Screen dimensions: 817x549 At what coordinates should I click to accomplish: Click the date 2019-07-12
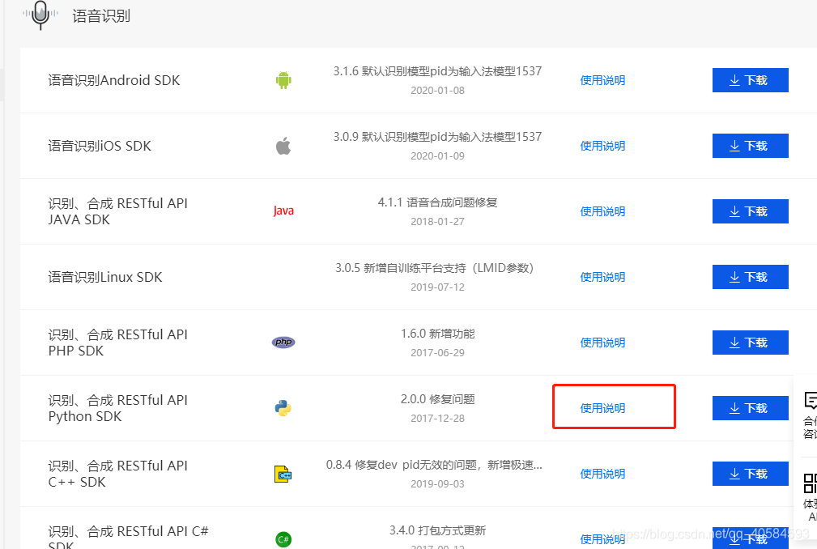click(438, 287)
